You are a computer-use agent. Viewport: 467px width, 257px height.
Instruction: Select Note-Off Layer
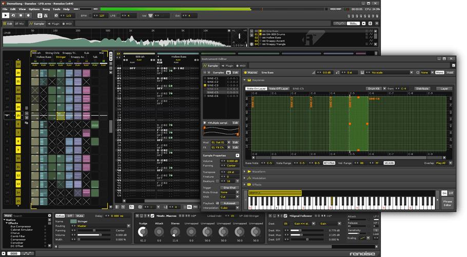pos(279,89)
